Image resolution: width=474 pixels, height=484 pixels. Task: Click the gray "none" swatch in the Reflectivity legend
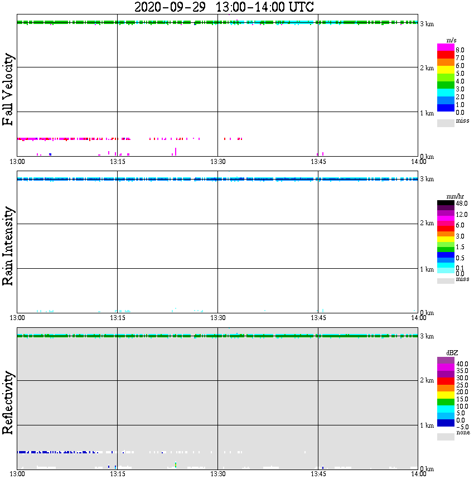[x=446, y=437]
